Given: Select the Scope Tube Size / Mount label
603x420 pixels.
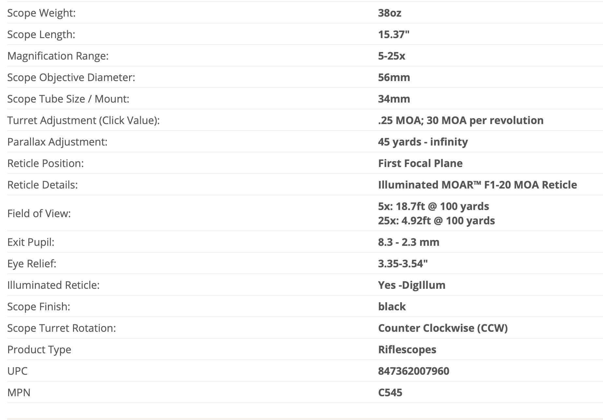Looking at the screenshot, I should click(x=68, y=99).
